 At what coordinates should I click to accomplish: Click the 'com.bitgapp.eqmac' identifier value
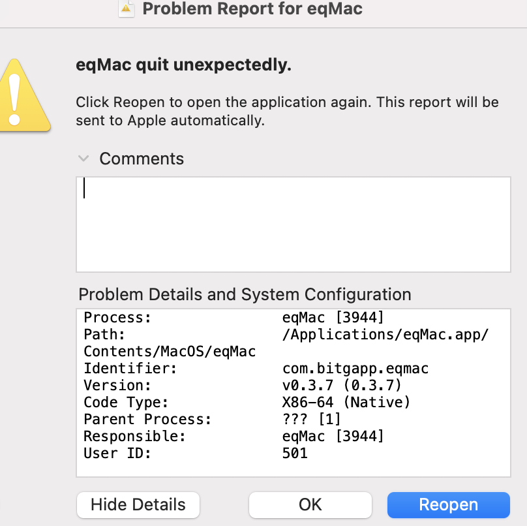(x=355, y=369)
